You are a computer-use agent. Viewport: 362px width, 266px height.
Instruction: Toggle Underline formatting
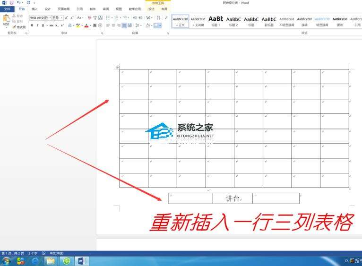click(43, 26)
